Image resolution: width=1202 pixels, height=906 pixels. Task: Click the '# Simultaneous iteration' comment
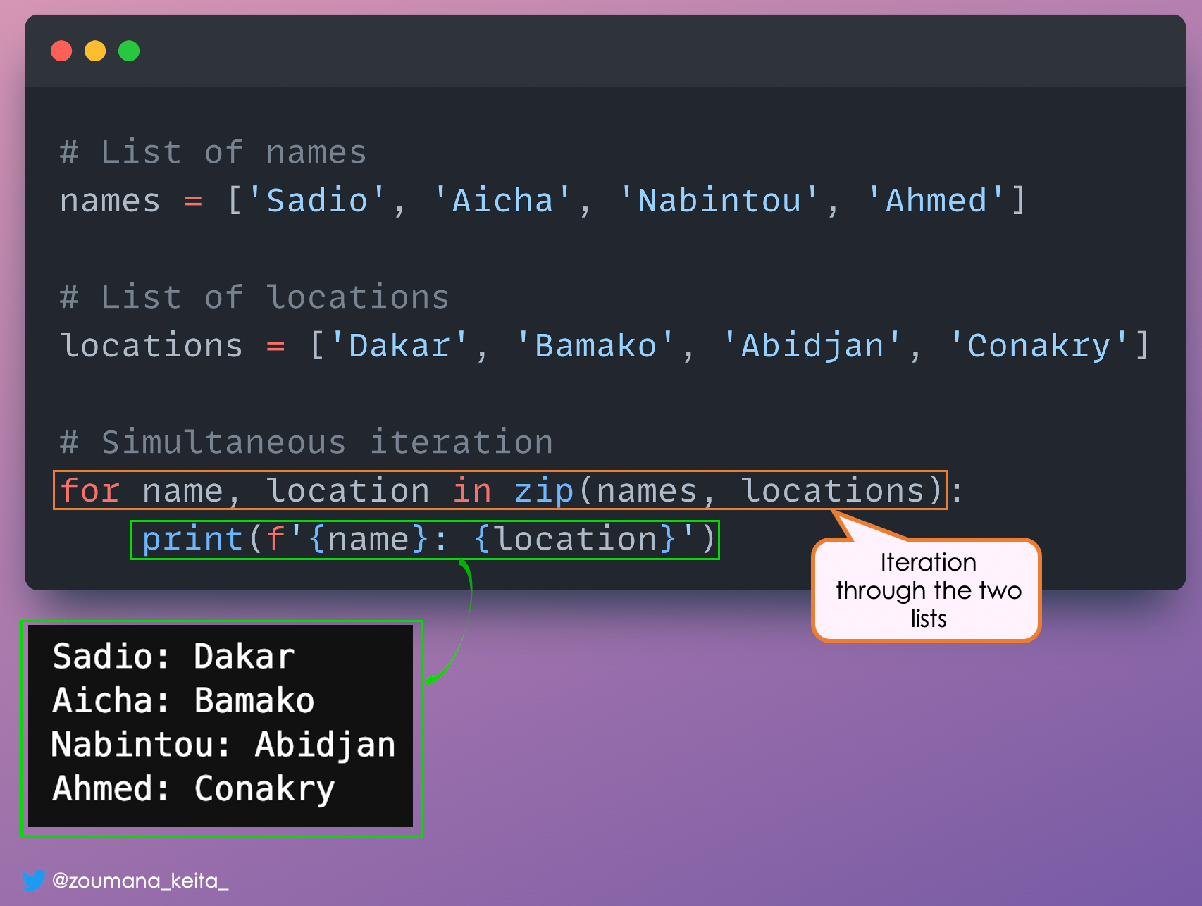[306, 442]
